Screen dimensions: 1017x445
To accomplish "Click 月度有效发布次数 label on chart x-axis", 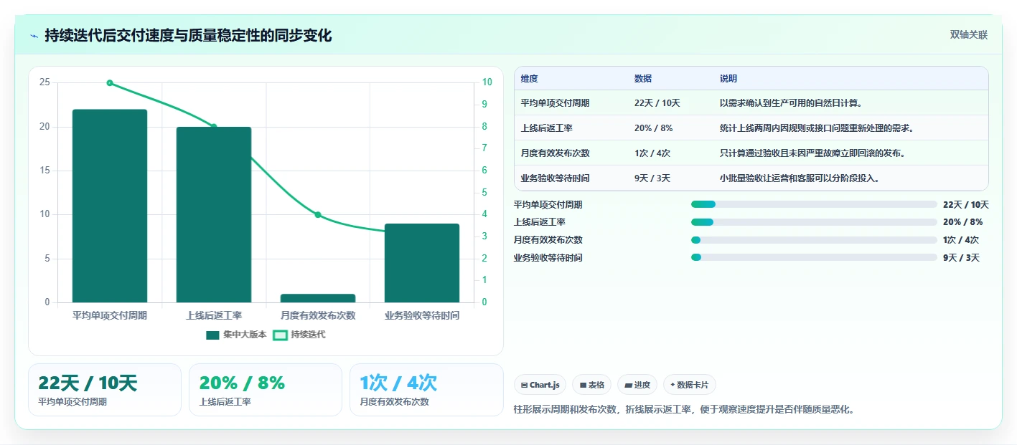I will tap(318, 315).
